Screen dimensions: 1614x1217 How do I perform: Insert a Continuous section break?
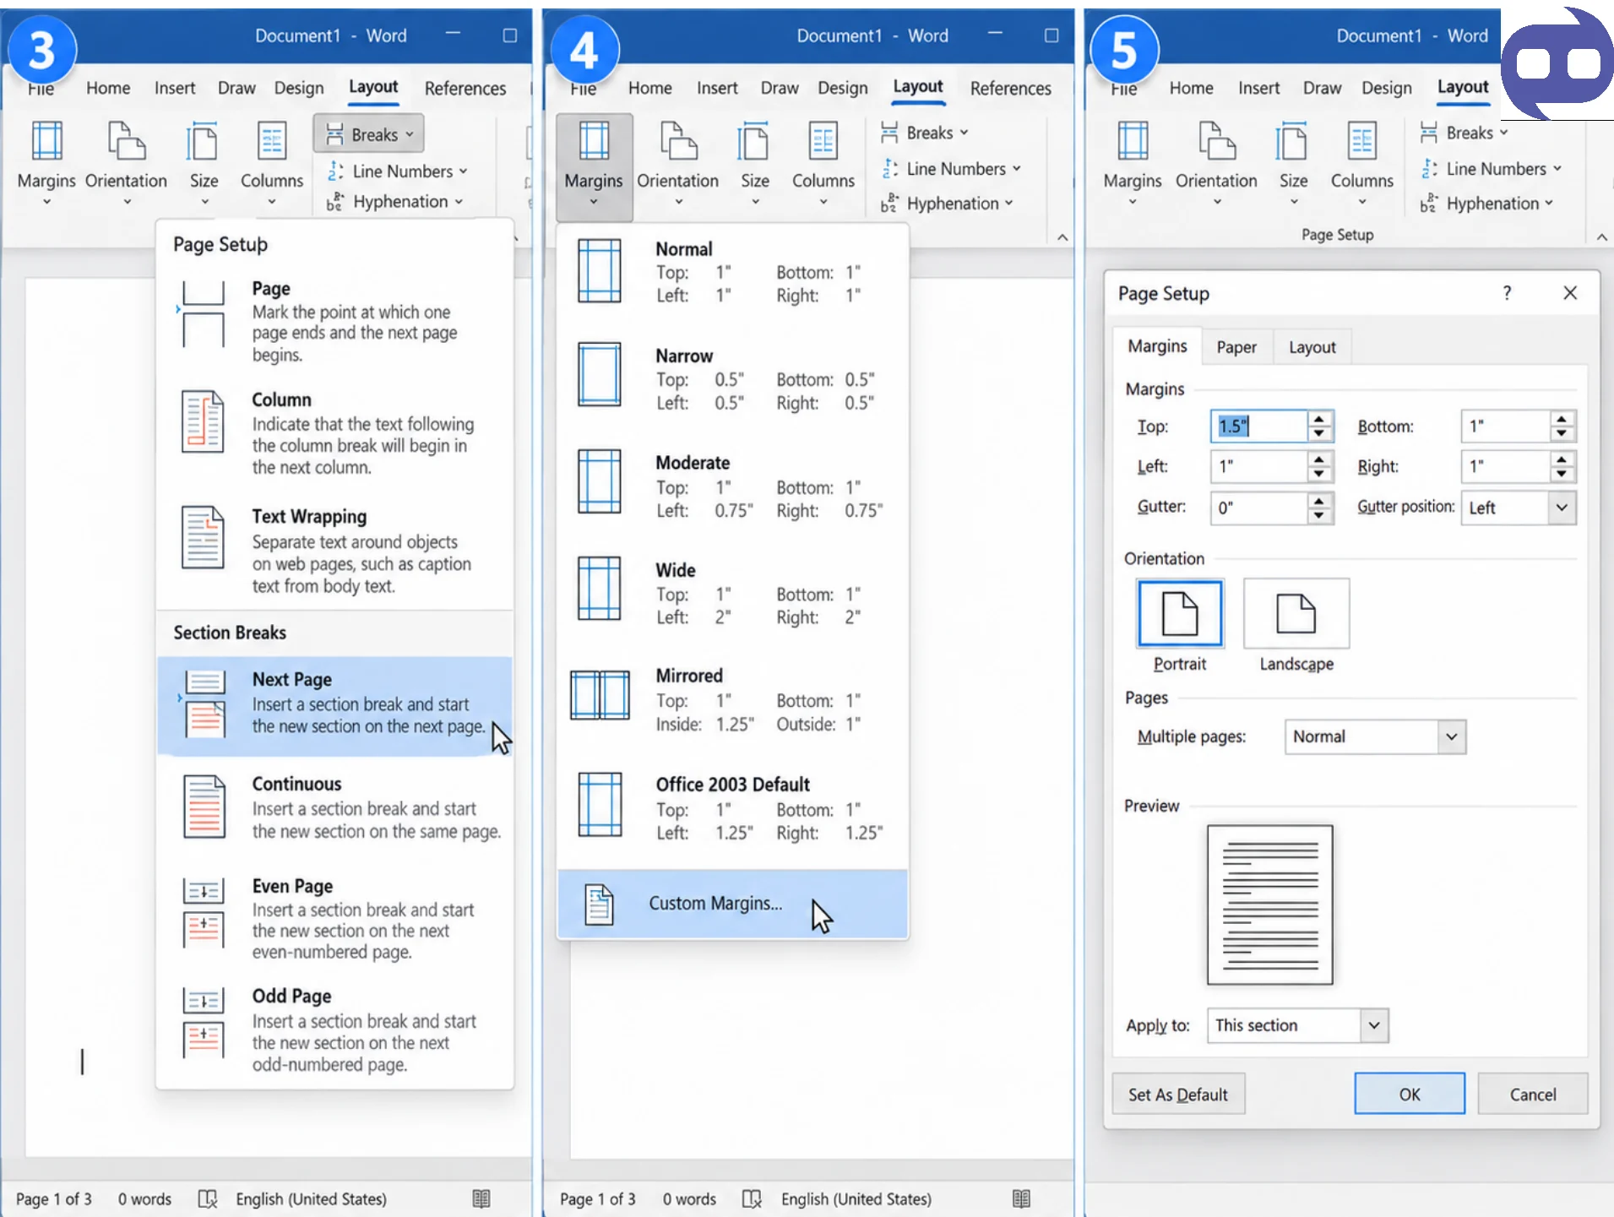click(x=335, y=807)
